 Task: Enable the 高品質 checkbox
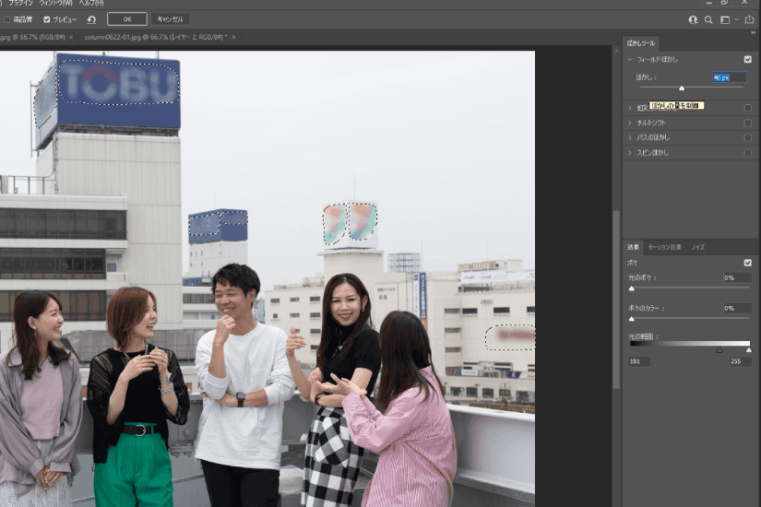tap(7, 18)
